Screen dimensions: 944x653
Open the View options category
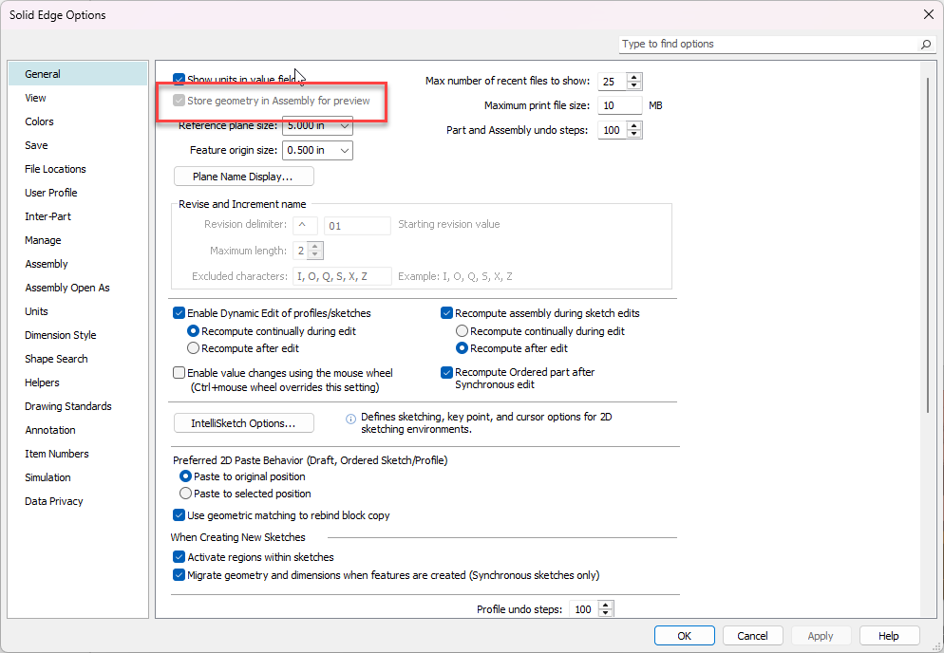[78, 98]
